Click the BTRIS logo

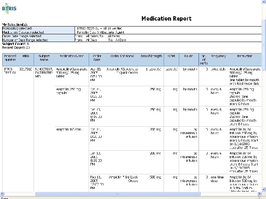[x=9, y=8]
